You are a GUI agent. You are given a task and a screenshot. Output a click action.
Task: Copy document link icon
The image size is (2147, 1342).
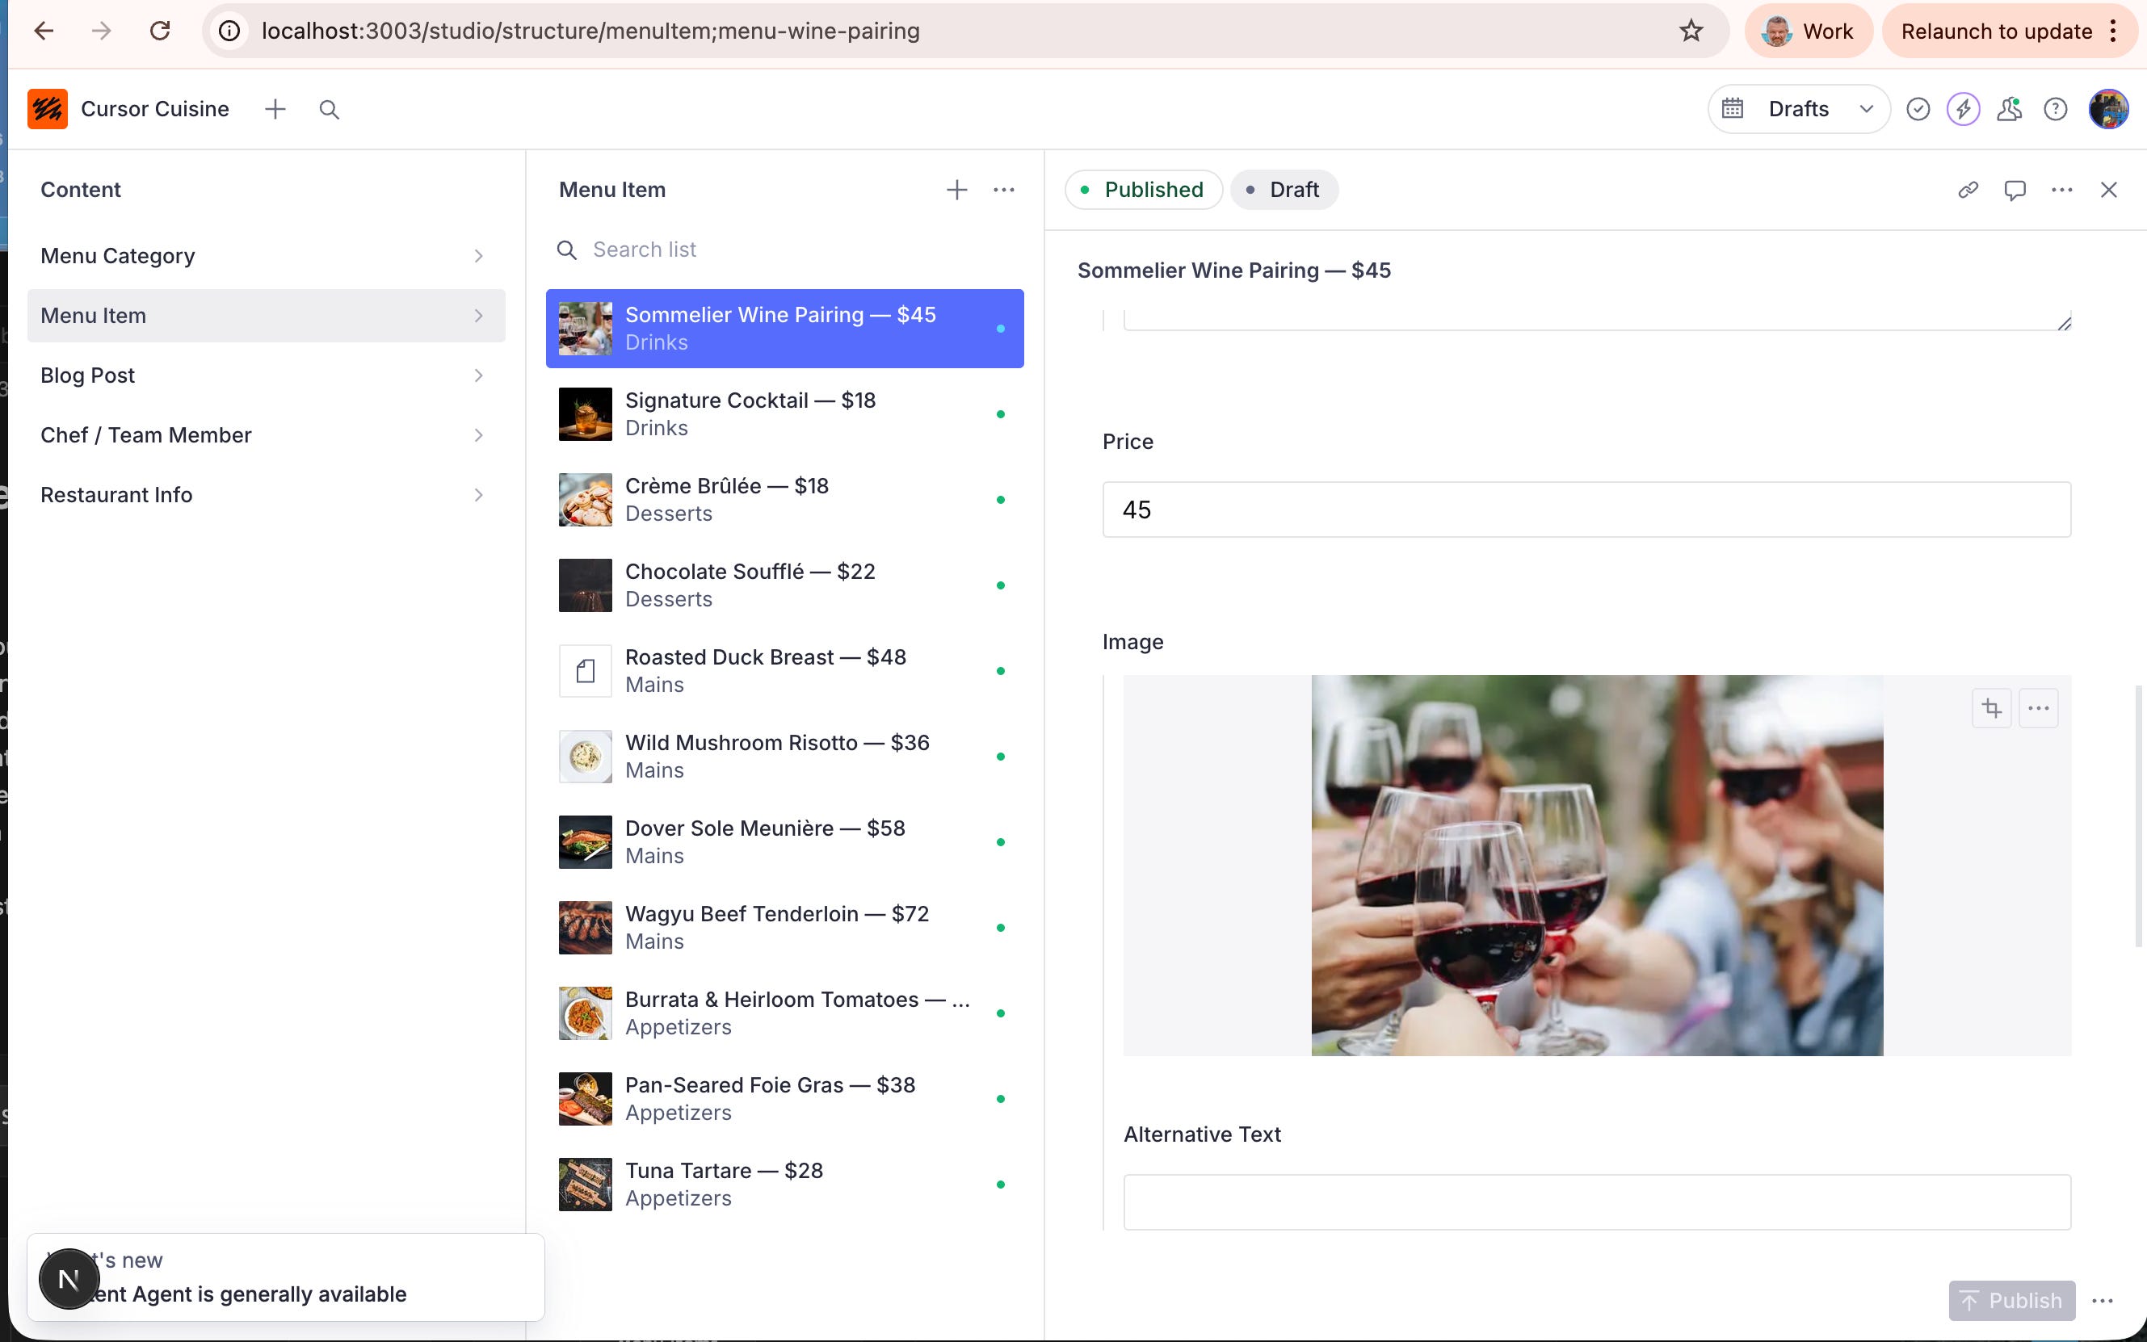1968,190
